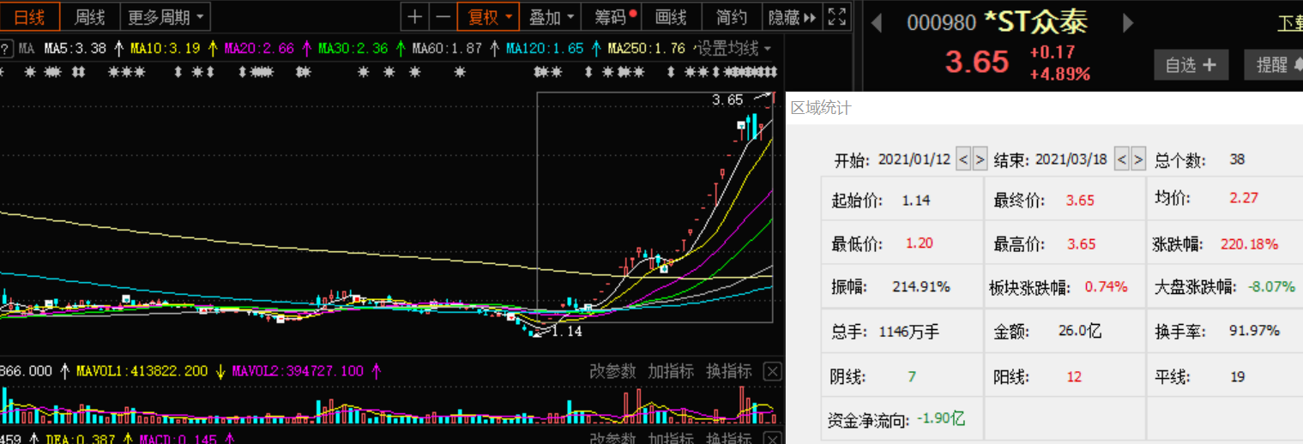
Task: Click the 1.14 low price chart annotation
Action: click(x=566, y=331)
